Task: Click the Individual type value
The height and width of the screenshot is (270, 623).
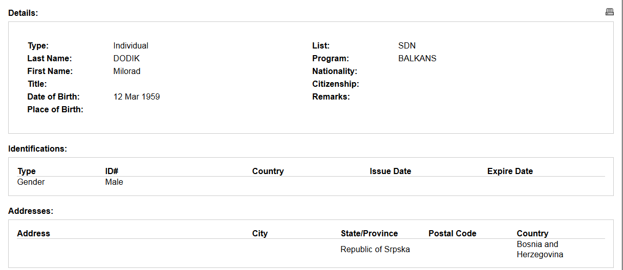Action: tap(131, 46)
